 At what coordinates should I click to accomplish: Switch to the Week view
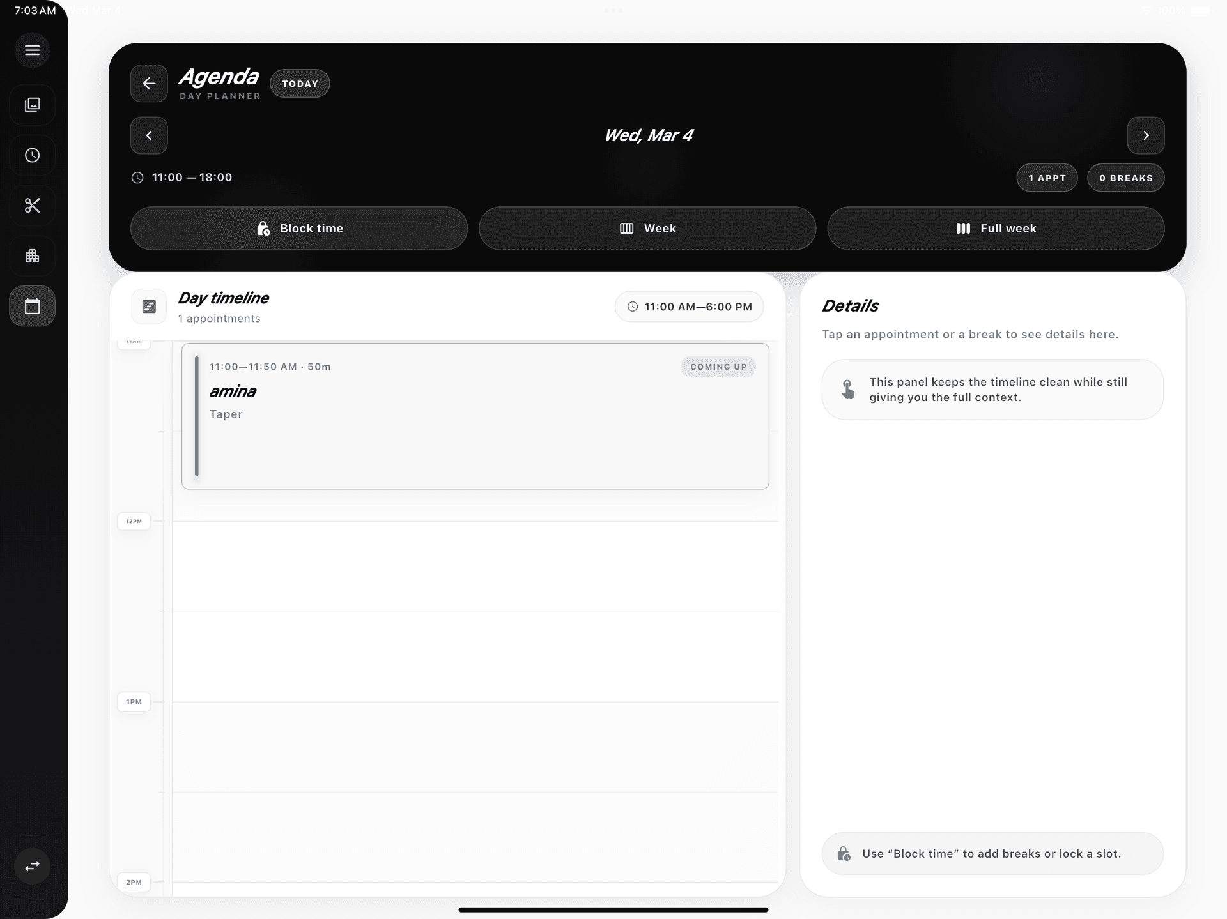[647, 228]
